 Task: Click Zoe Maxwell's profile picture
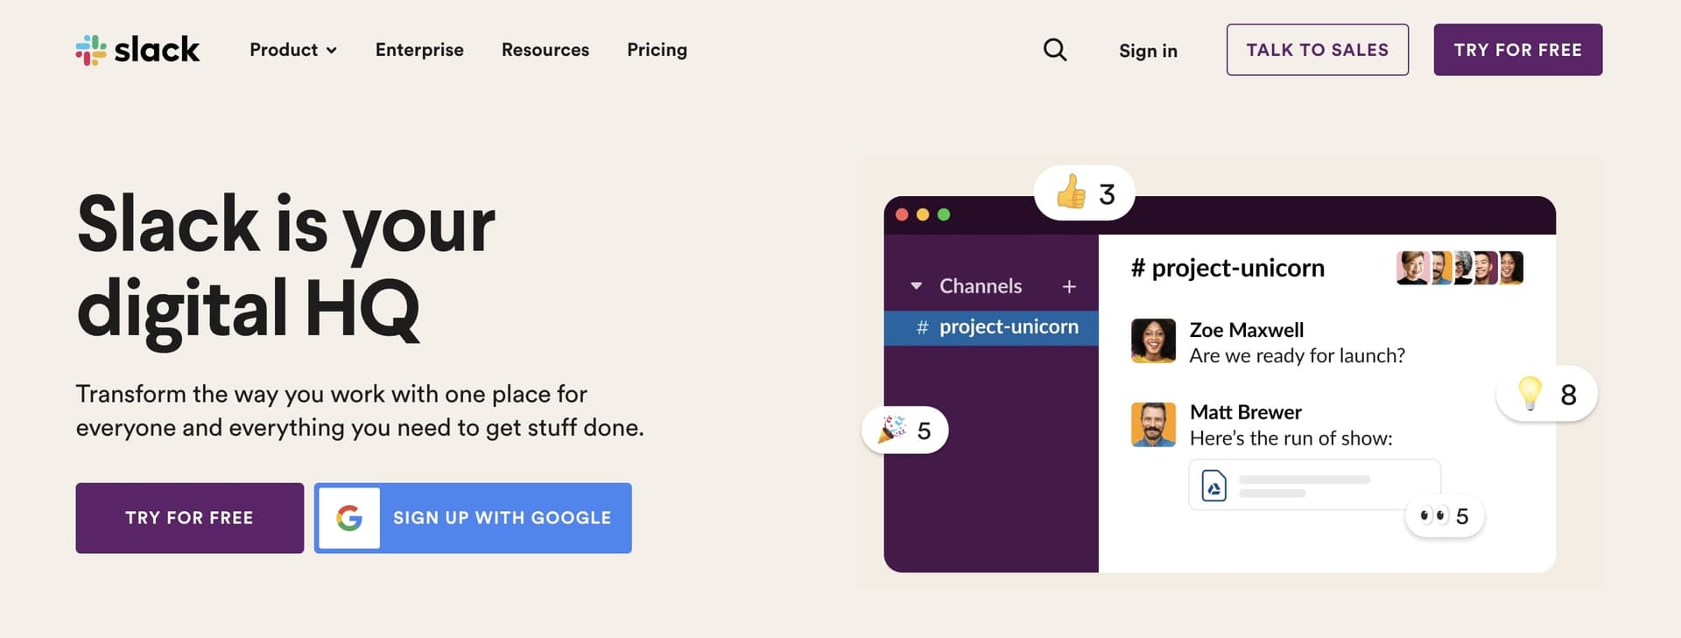click(1153, 341)
